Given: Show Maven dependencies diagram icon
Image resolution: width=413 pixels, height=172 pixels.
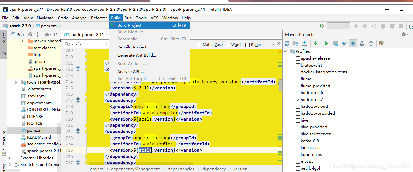Looking at the screenshot, I should click(362, 43).
